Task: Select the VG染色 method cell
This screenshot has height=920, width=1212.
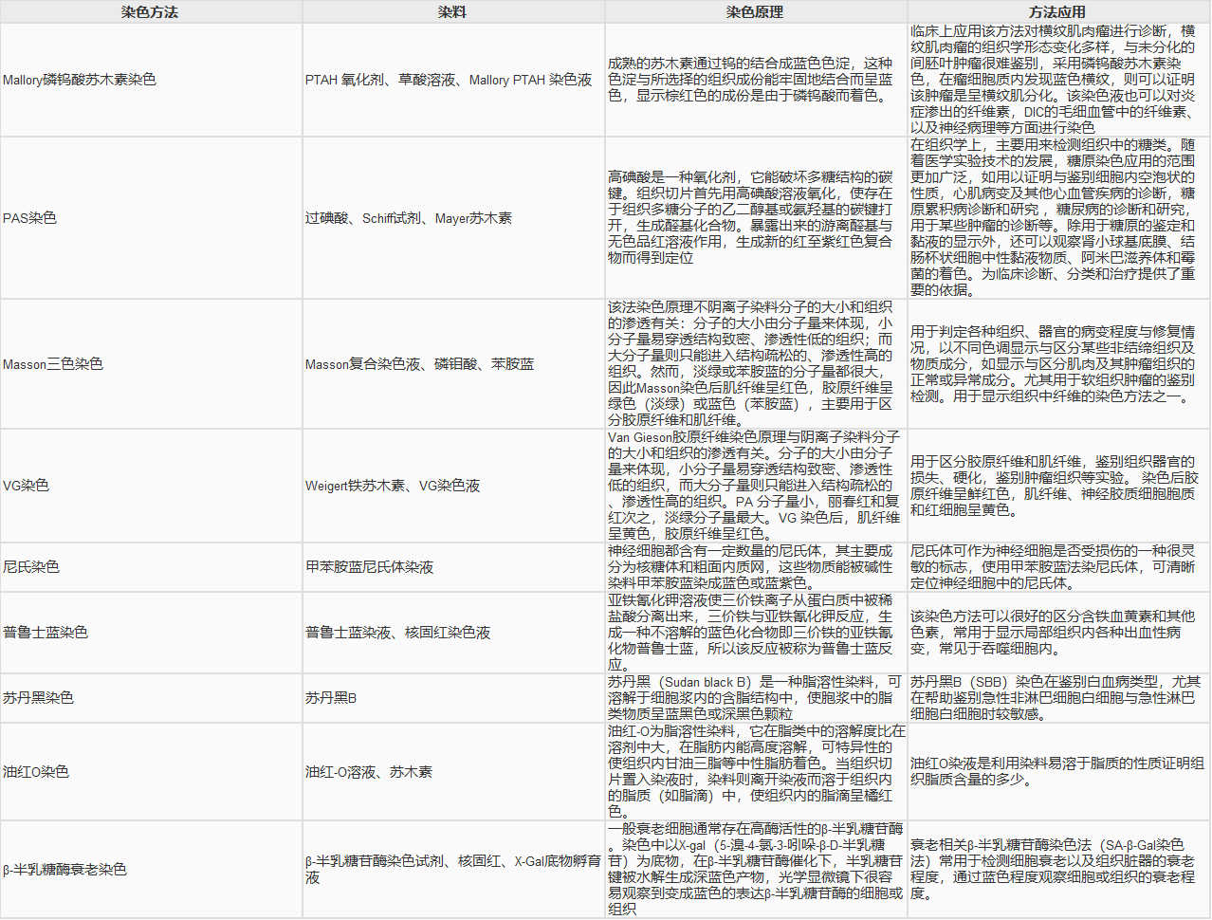Action: click(x=27, y=486)
